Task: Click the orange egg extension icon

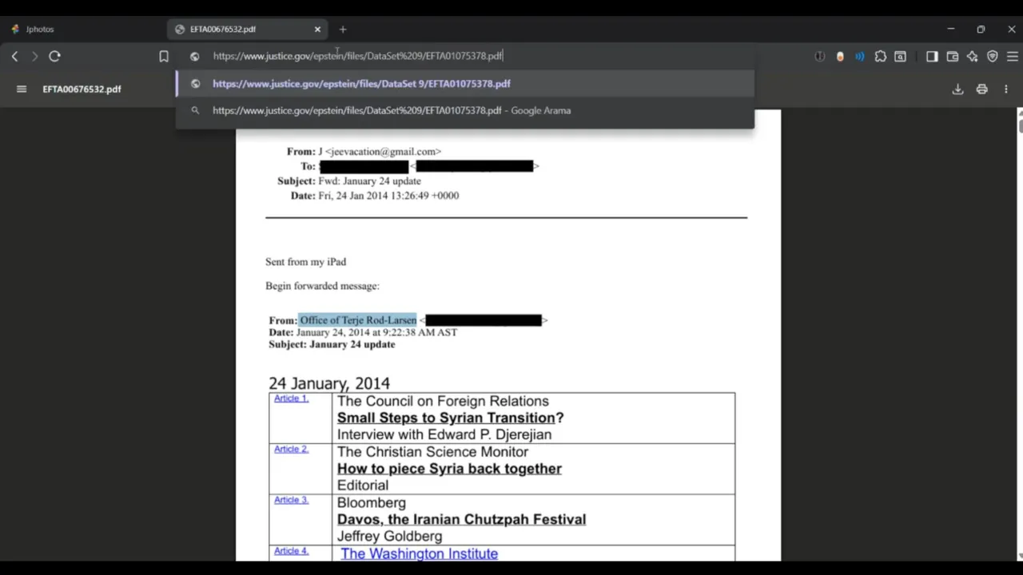Action: [x=840, y=56]
